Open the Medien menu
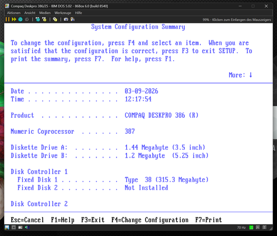 point(45,13)
